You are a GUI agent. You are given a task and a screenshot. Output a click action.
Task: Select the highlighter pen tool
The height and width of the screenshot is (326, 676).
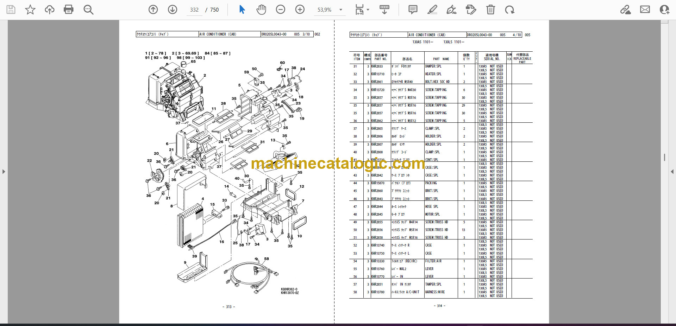click(432, 9)
